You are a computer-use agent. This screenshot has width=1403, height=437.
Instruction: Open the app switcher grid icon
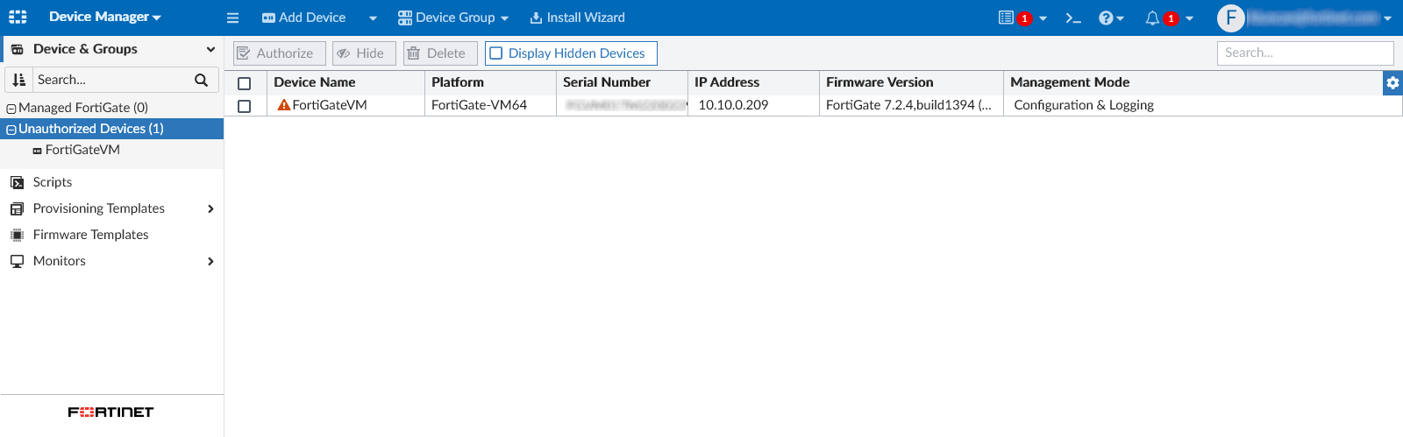(18, 17)
